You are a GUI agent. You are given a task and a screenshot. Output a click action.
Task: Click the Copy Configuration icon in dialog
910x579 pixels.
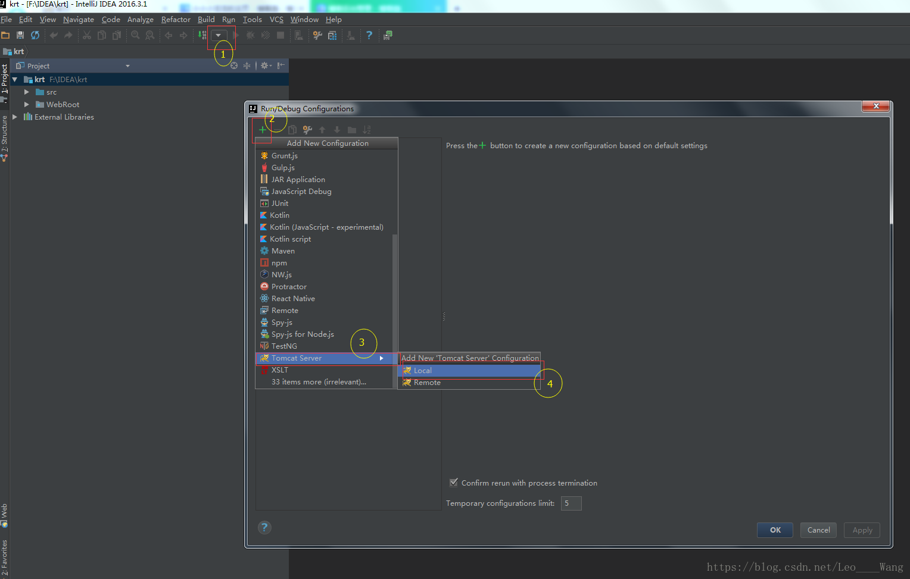[x=292, y=129]
